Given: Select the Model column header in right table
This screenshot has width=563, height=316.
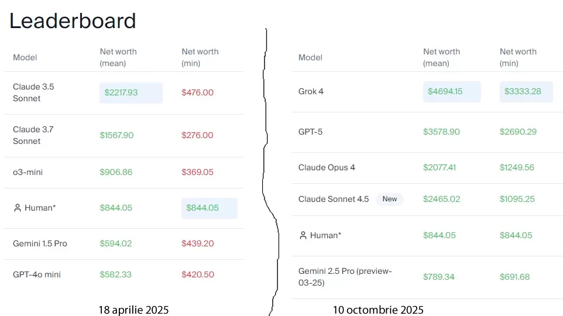Looking at the screenshot, I should 310,57.
